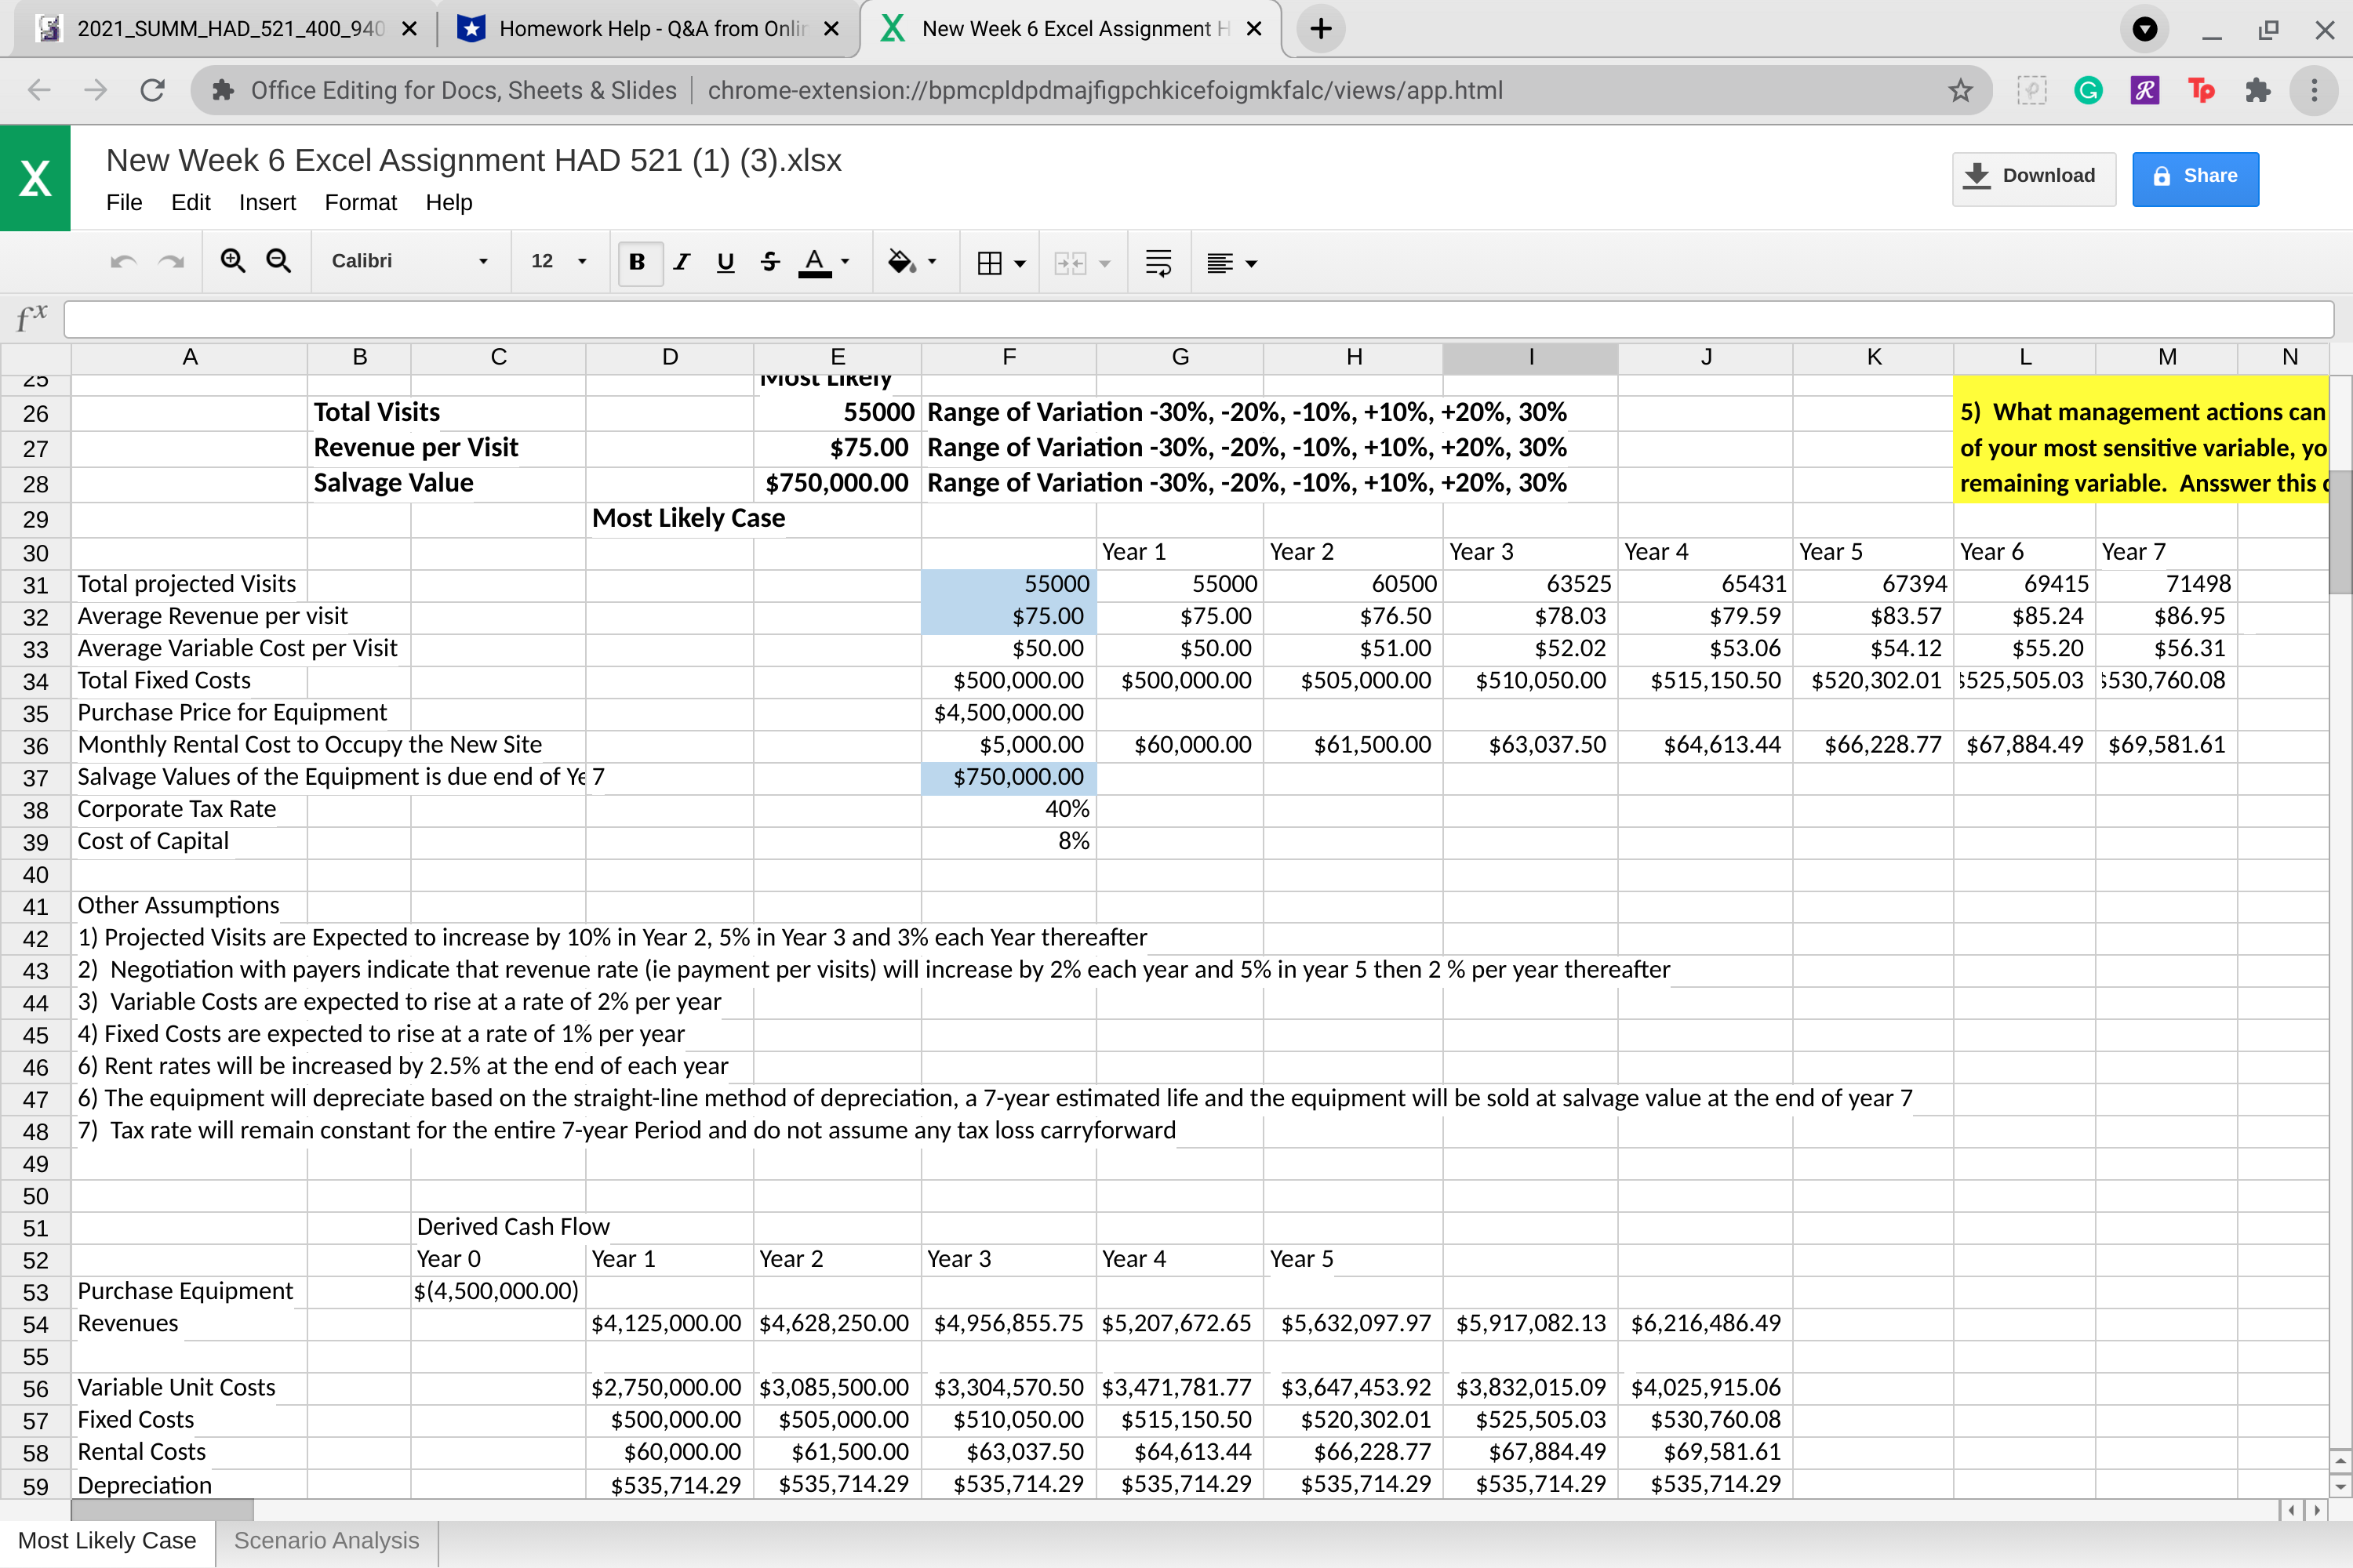The width and height of the screenshot is (2353, 1568).
Task: Undo the last action
Action: point(122,261)
